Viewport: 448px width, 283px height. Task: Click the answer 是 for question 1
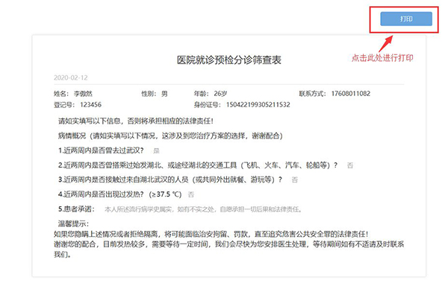pyautogui.click(x=156, y=150)
